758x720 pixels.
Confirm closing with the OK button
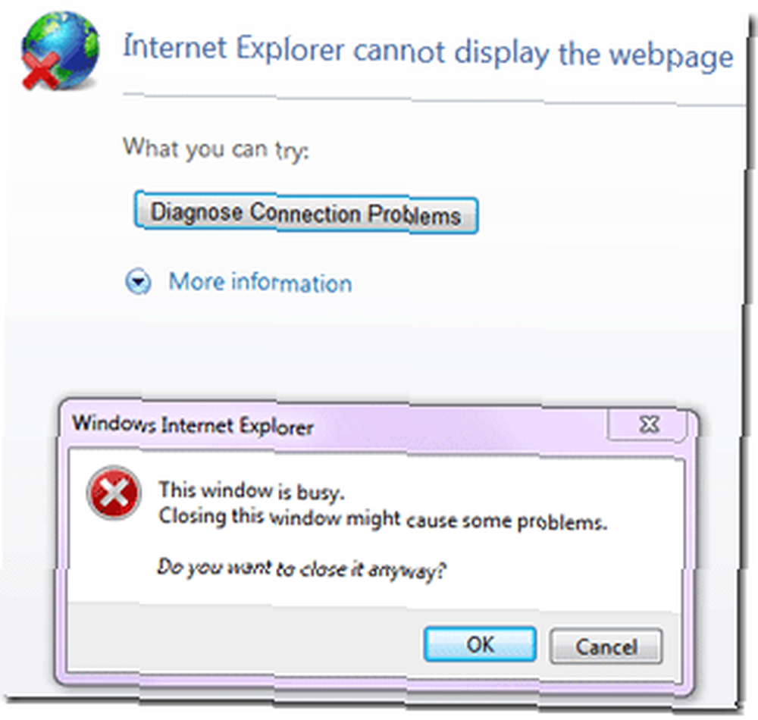tap(480, 644)
